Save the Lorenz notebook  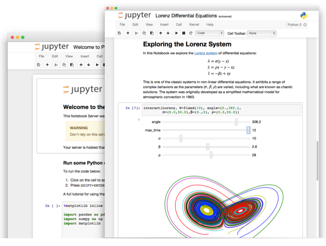(x=119, y=33)
